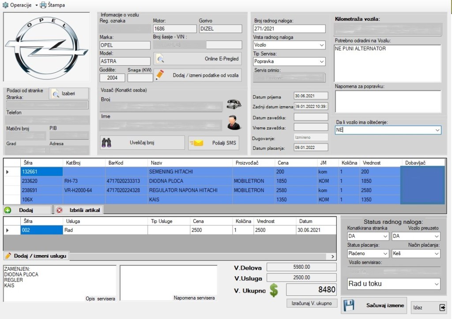Click the green dollar sign icon

[274, 290]
